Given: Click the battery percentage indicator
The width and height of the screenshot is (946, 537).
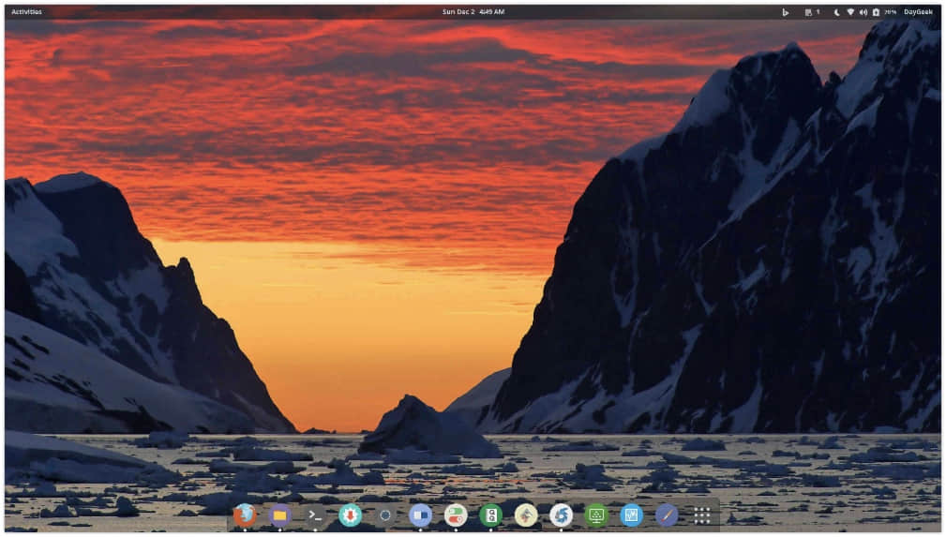Looking at the screenshot, I should click(x=881, y=12).
